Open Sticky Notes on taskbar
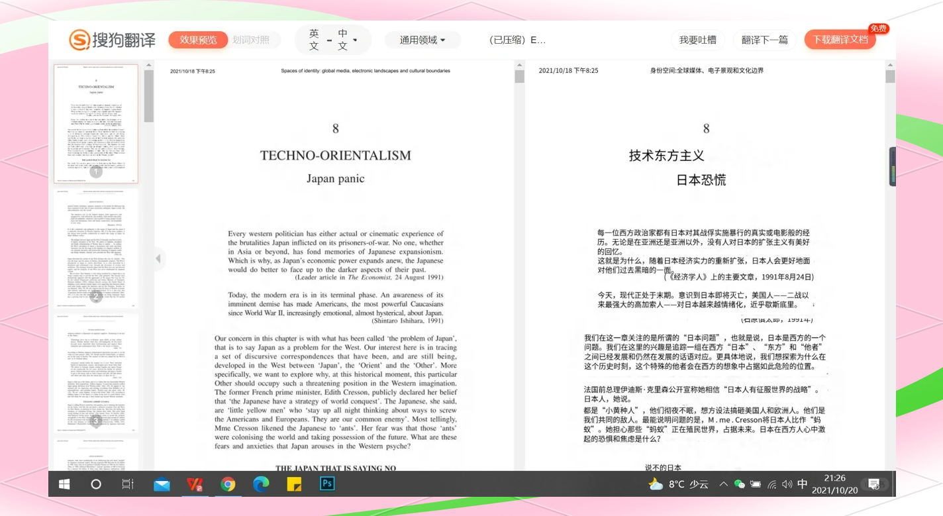 click(294, 484)
